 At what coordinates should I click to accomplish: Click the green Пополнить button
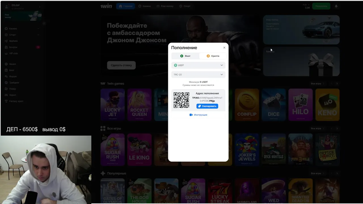tap(321, 6)
